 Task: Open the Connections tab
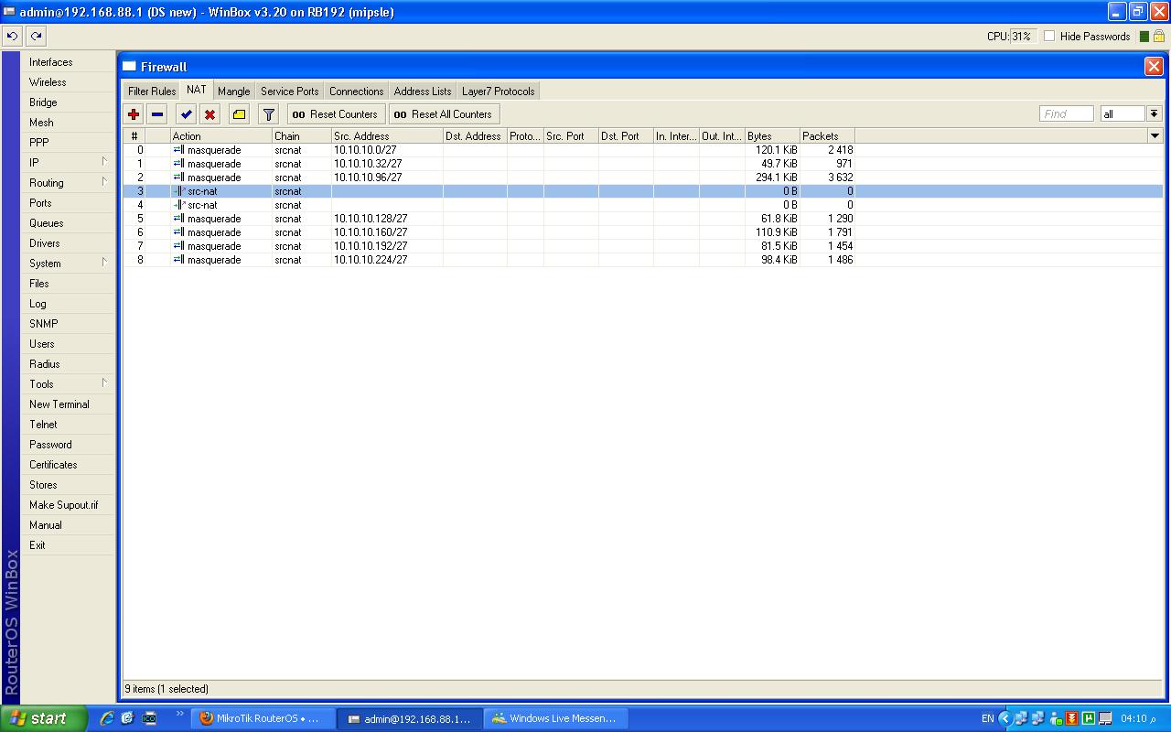pyautogui.click(x=357, y=91)
